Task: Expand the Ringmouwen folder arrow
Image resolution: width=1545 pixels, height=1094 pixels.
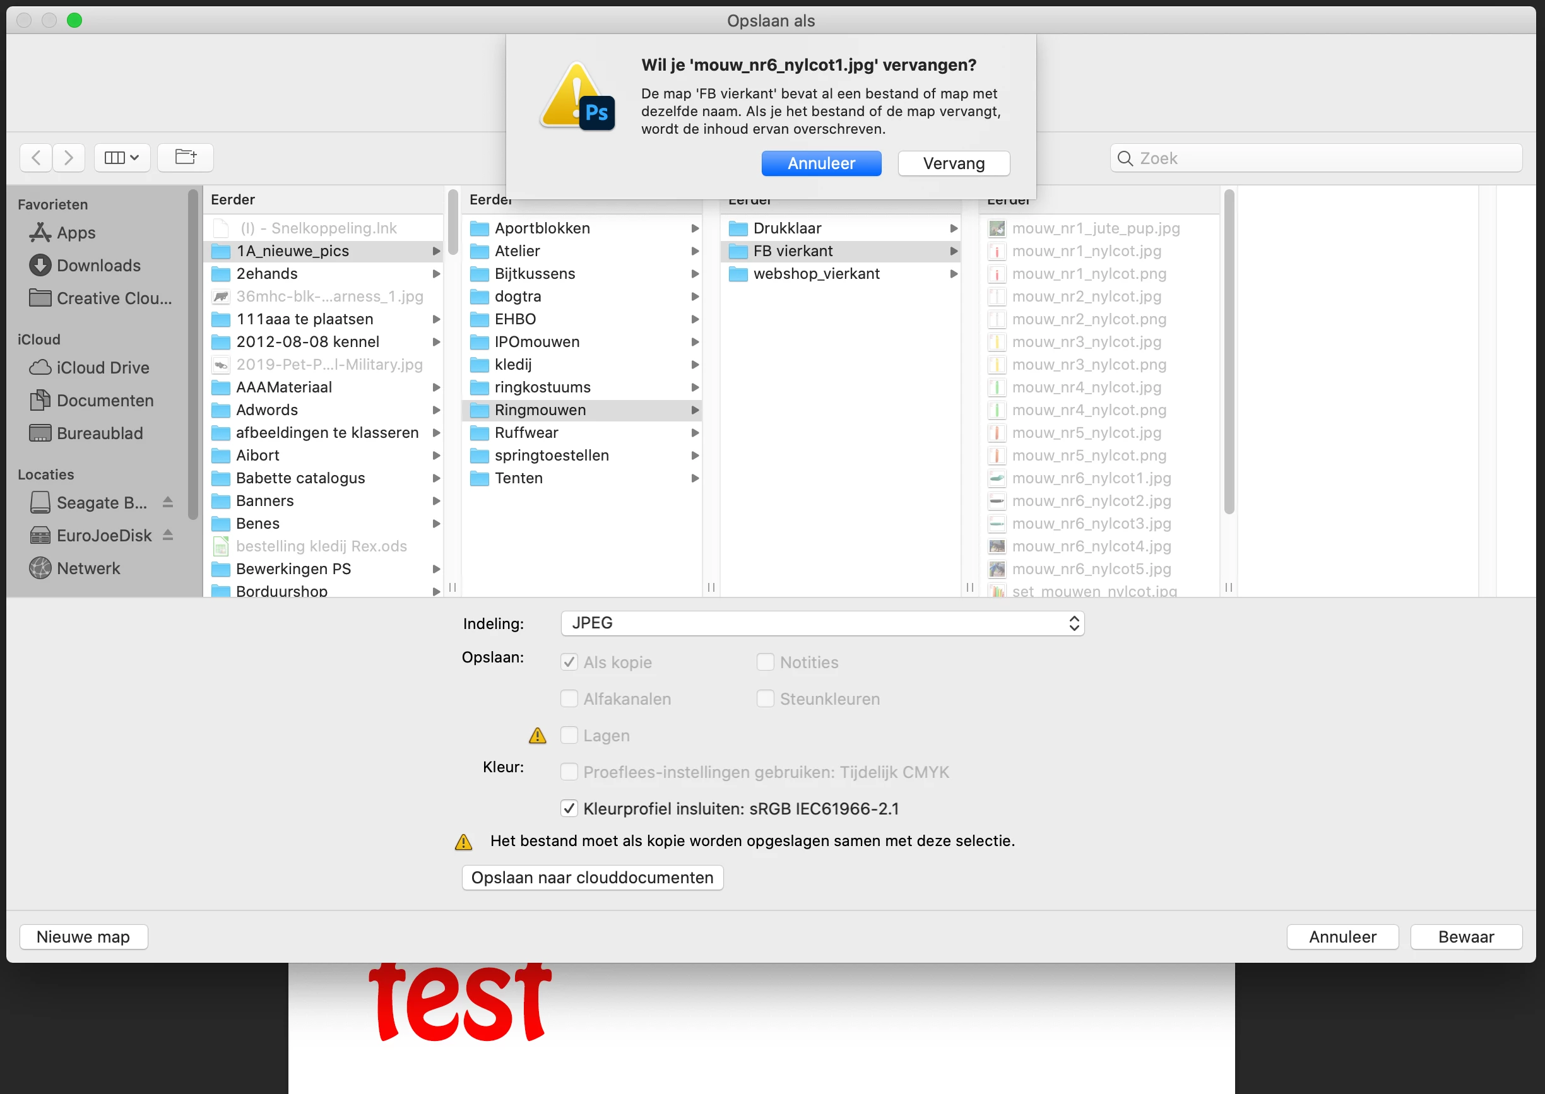Action: click(x=695, y=410)
